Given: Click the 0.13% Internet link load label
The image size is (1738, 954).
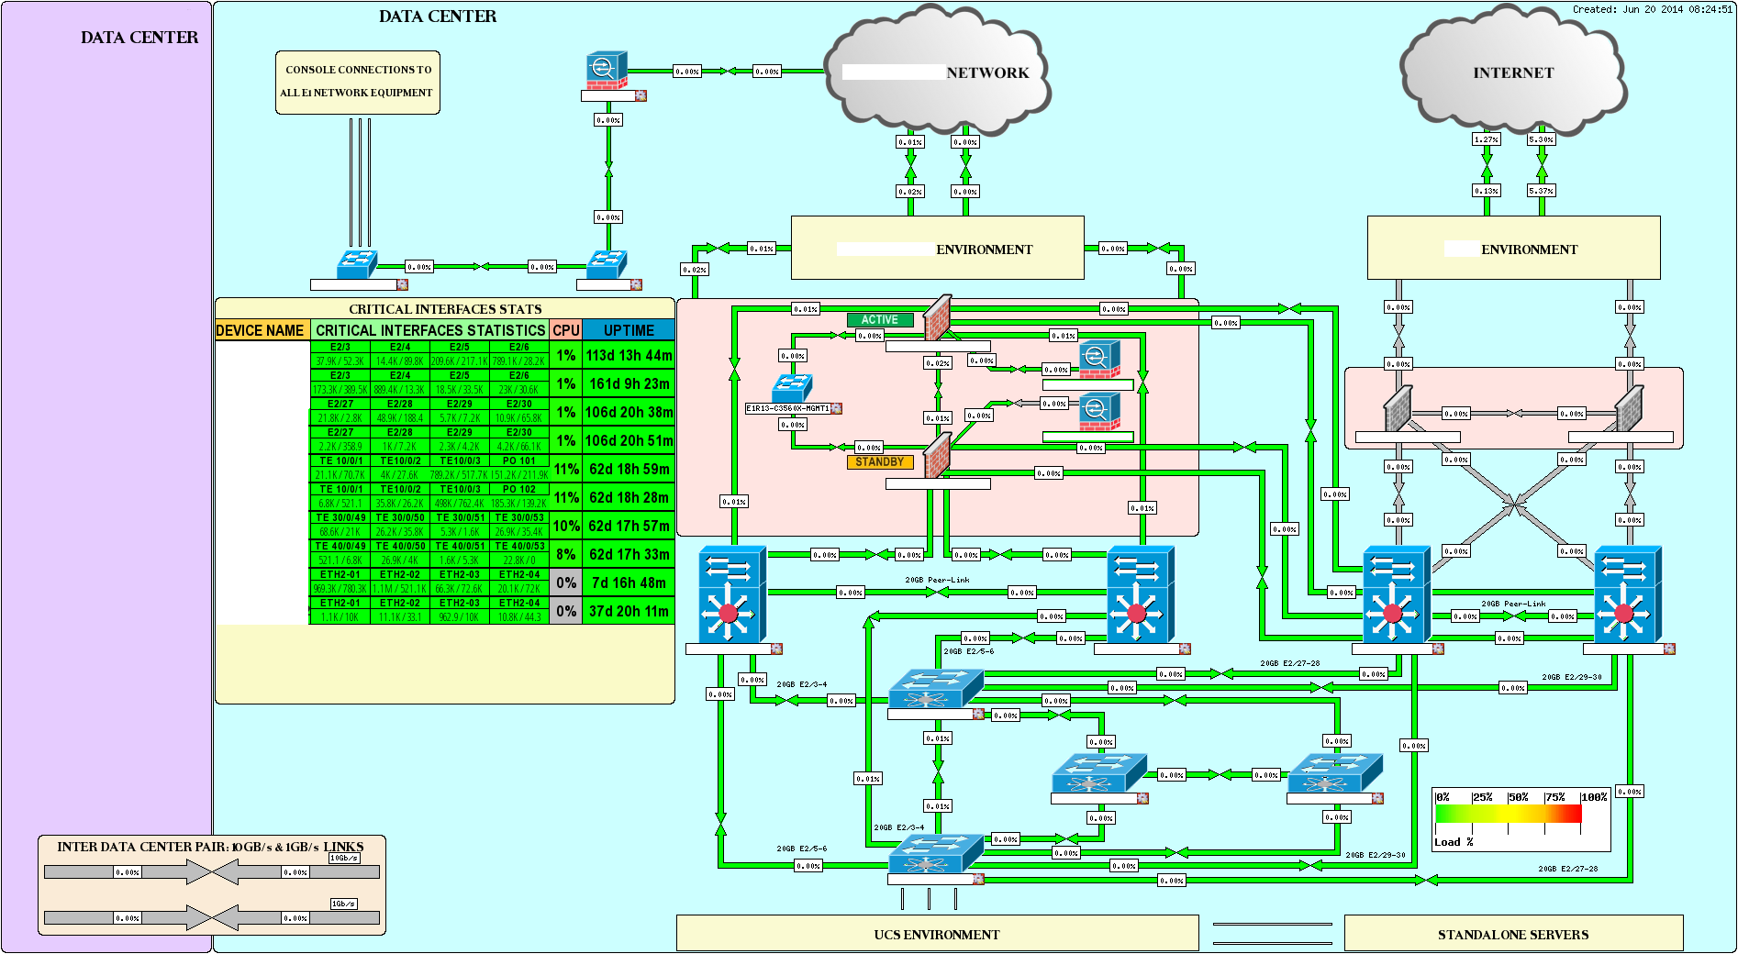Looking at the screenshot, I should pos(1486,191).
